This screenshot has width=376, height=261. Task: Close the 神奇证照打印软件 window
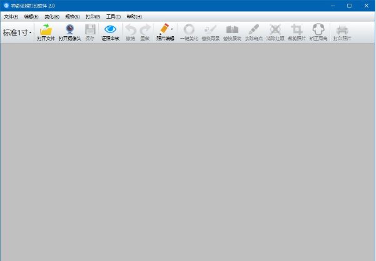pyautogui.click(x=367, y=6)
